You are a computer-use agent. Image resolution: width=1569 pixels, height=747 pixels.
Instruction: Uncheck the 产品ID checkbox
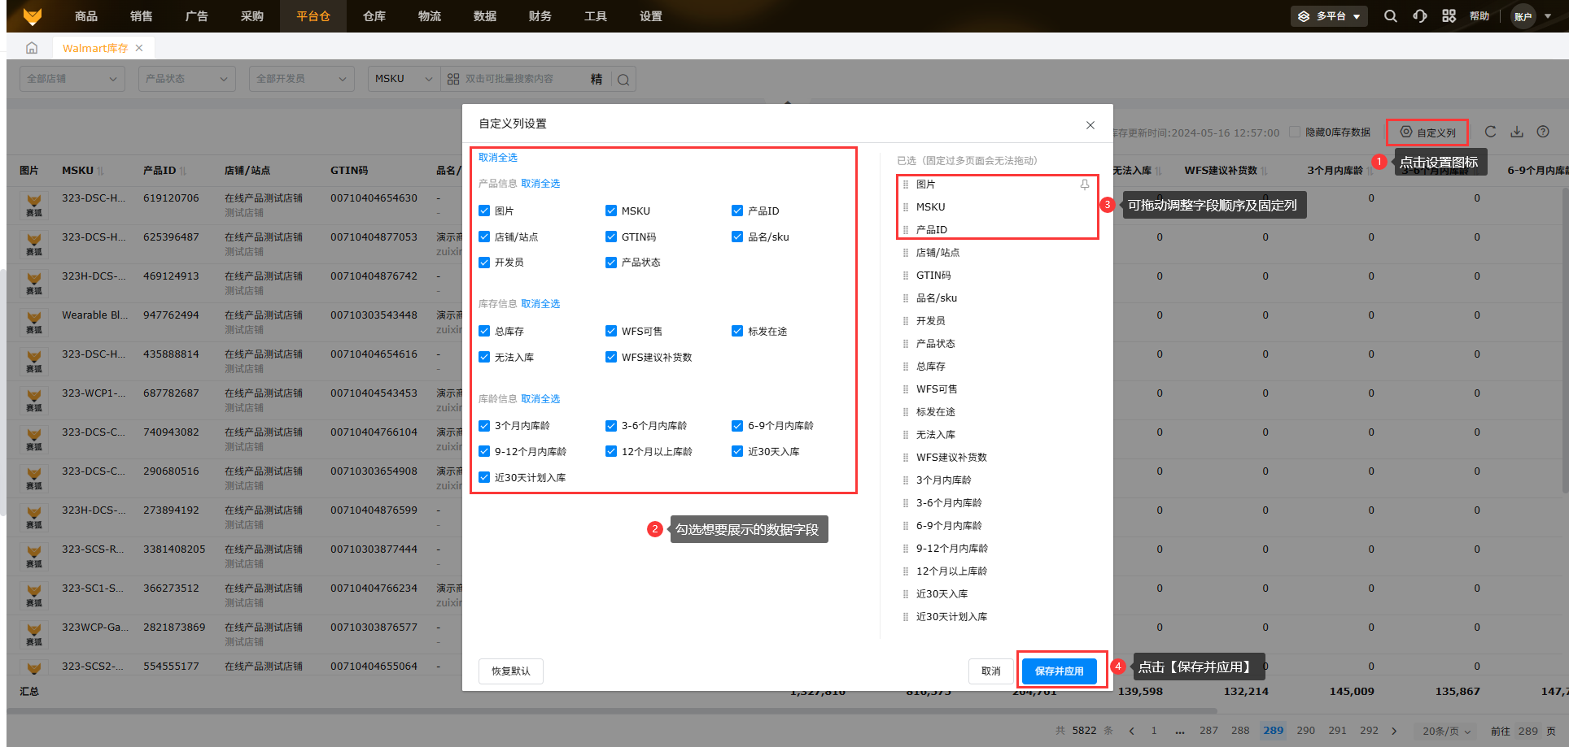pyautogui.click(x=737, y=211)
